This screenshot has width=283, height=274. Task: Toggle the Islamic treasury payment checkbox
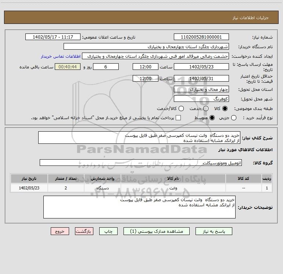[178, 118]
